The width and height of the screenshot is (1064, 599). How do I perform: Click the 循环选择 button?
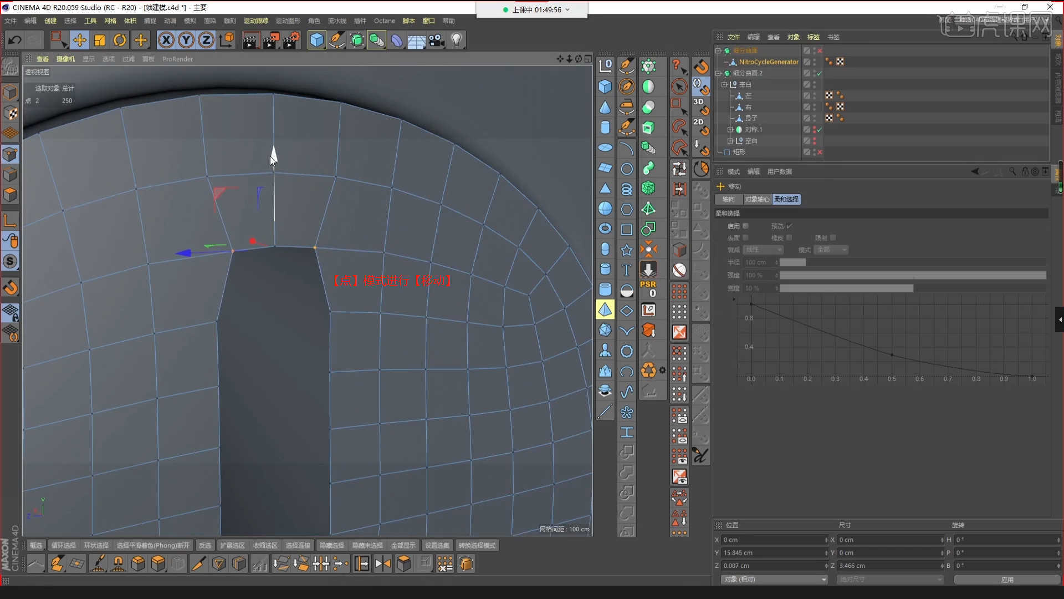64,545
